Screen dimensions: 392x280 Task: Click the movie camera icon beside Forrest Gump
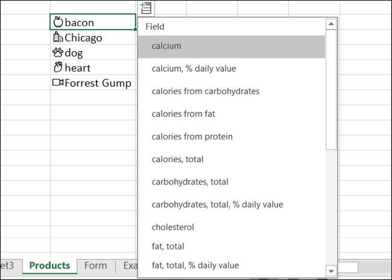(x=58, y=83)
